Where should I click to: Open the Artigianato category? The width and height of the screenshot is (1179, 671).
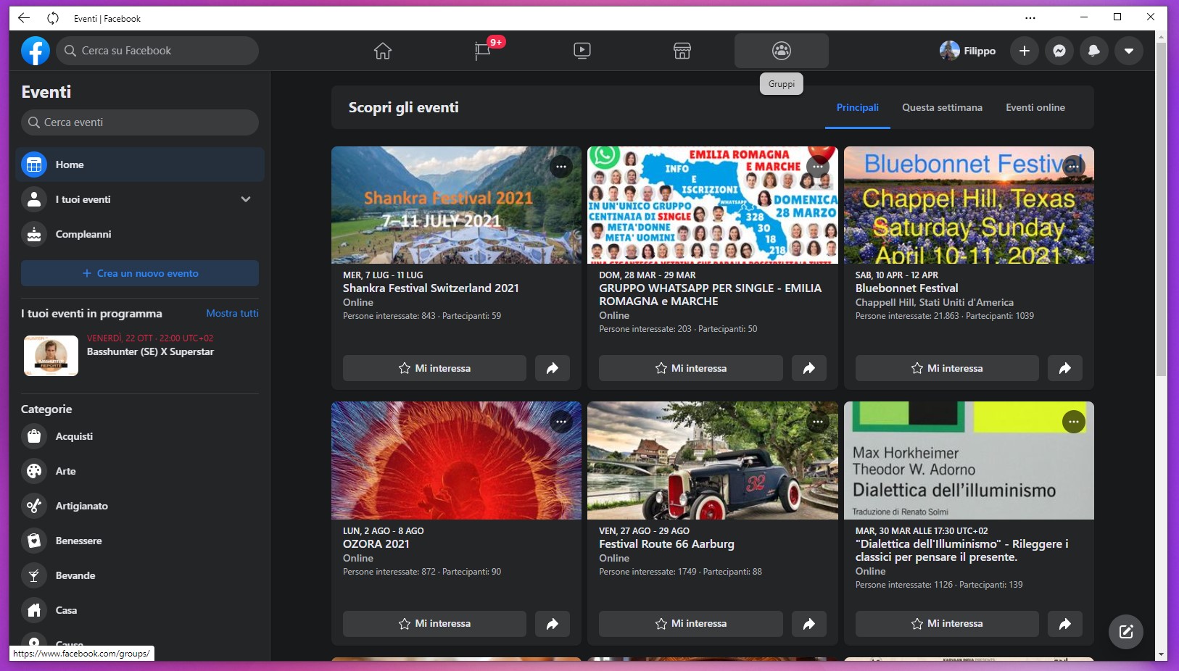coord(140,506)
